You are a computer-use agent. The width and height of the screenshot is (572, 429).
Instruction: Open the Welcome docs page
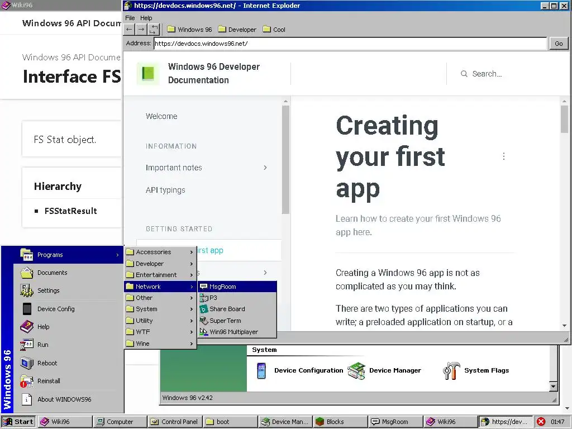pyautogui.click(x=161, y=116)
